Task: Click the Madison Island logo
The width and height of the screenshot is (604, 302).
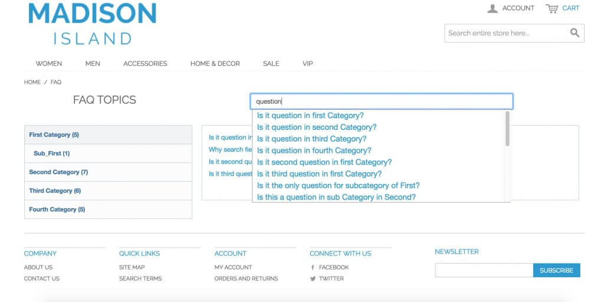Action: (93, 24)
